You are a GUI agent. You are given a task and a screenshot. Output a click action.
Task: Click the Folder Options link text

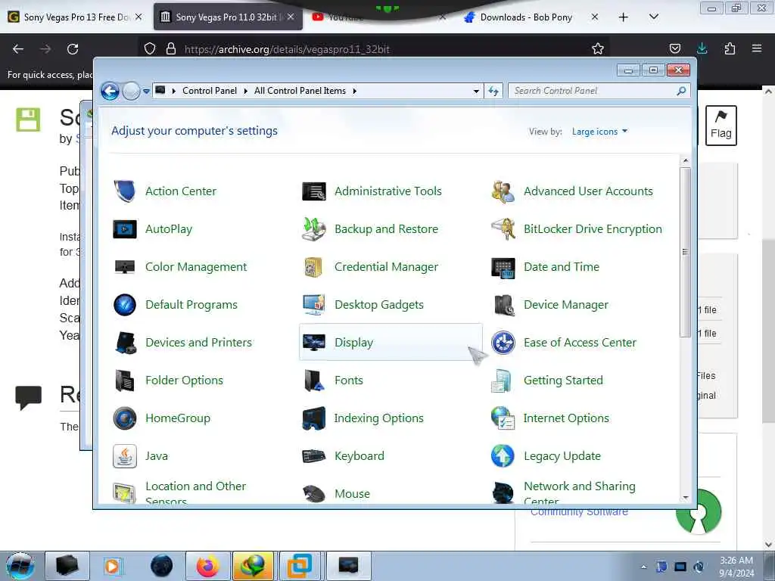click(x=184, y=381)
